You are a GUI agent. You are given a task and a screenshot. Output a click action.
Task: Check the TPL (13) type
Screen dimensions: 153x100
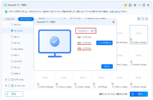point(12,67)
